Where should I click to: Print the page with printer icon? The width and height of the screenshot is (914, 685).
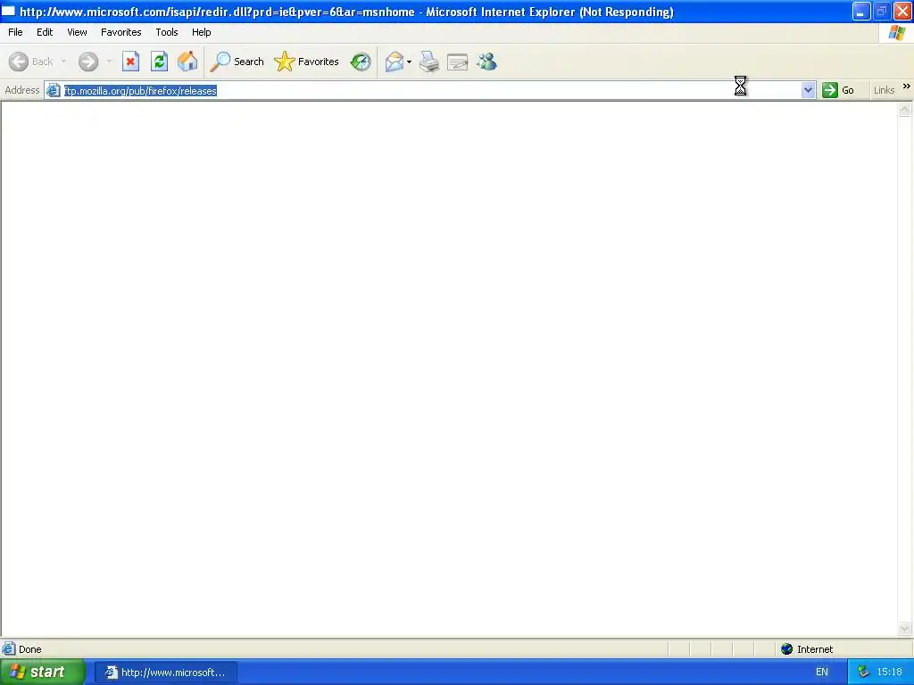point(429,62)
